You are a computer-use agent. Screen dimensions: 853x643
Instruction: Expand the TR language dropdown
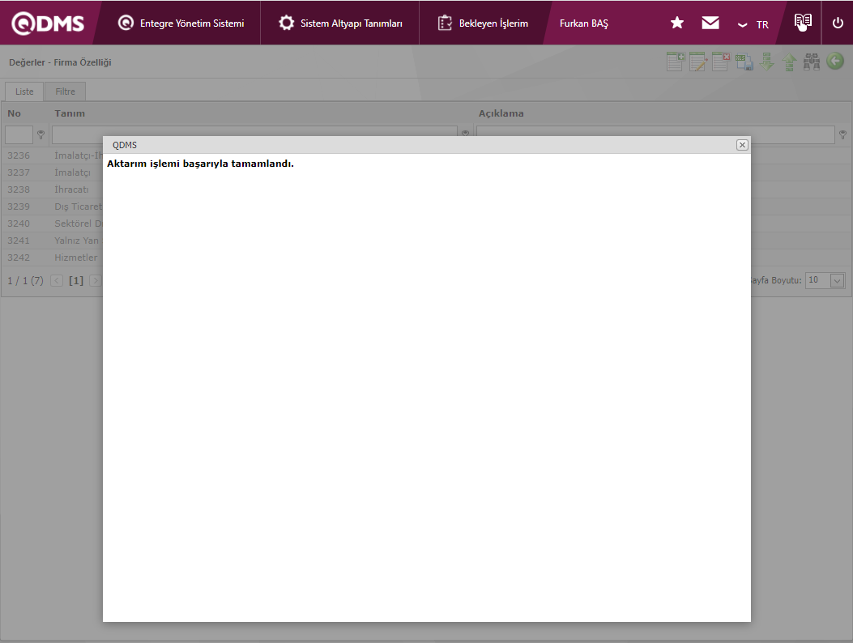click(753, 24)
